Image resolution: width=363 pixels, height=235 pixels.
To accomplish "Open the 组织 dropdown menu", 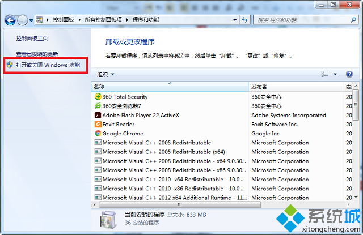I will click(x=105, y=74).
